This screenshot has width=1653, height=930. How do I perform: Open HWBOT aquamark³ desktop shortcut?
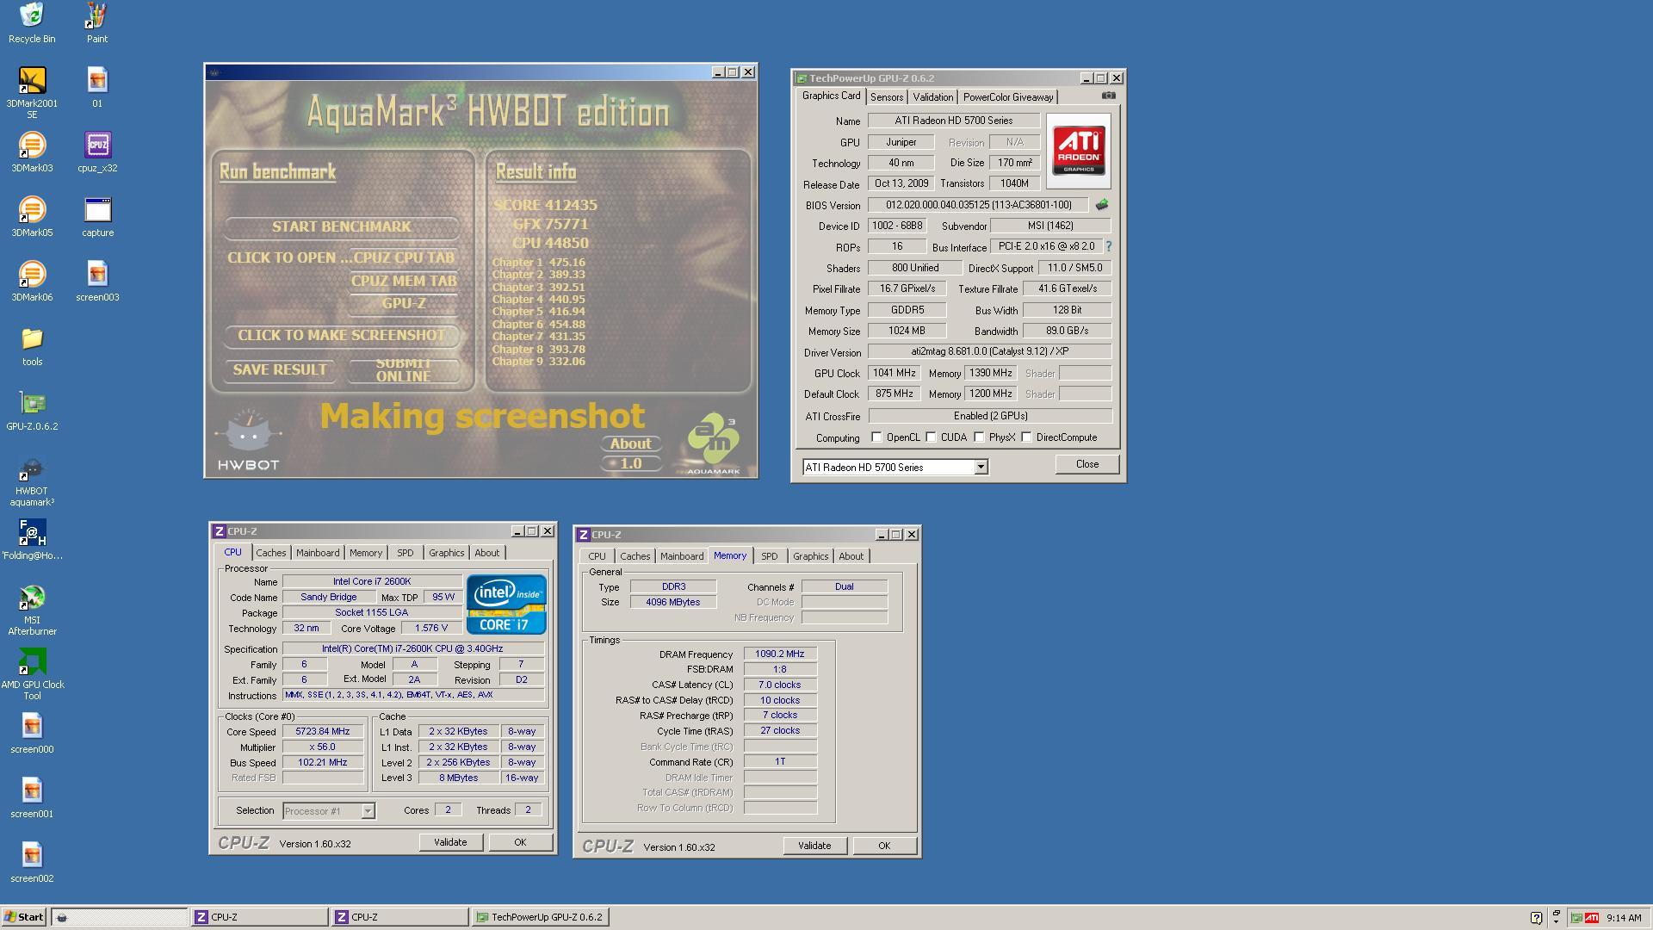point(32,480)
